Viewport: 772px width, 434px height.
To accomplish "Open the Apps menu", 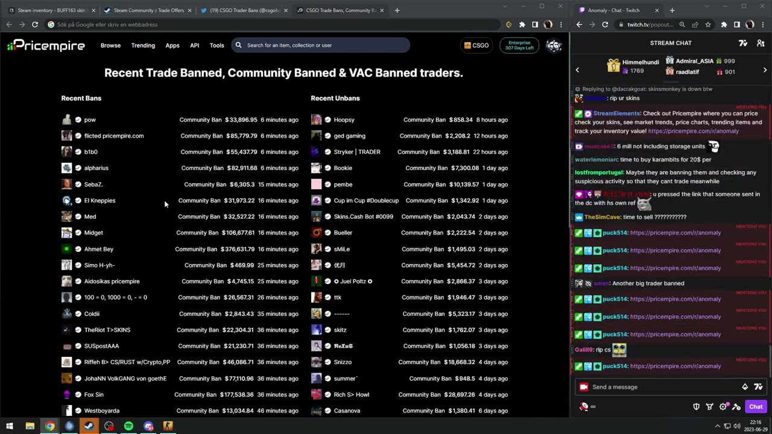I will click(x=172, y=45).
